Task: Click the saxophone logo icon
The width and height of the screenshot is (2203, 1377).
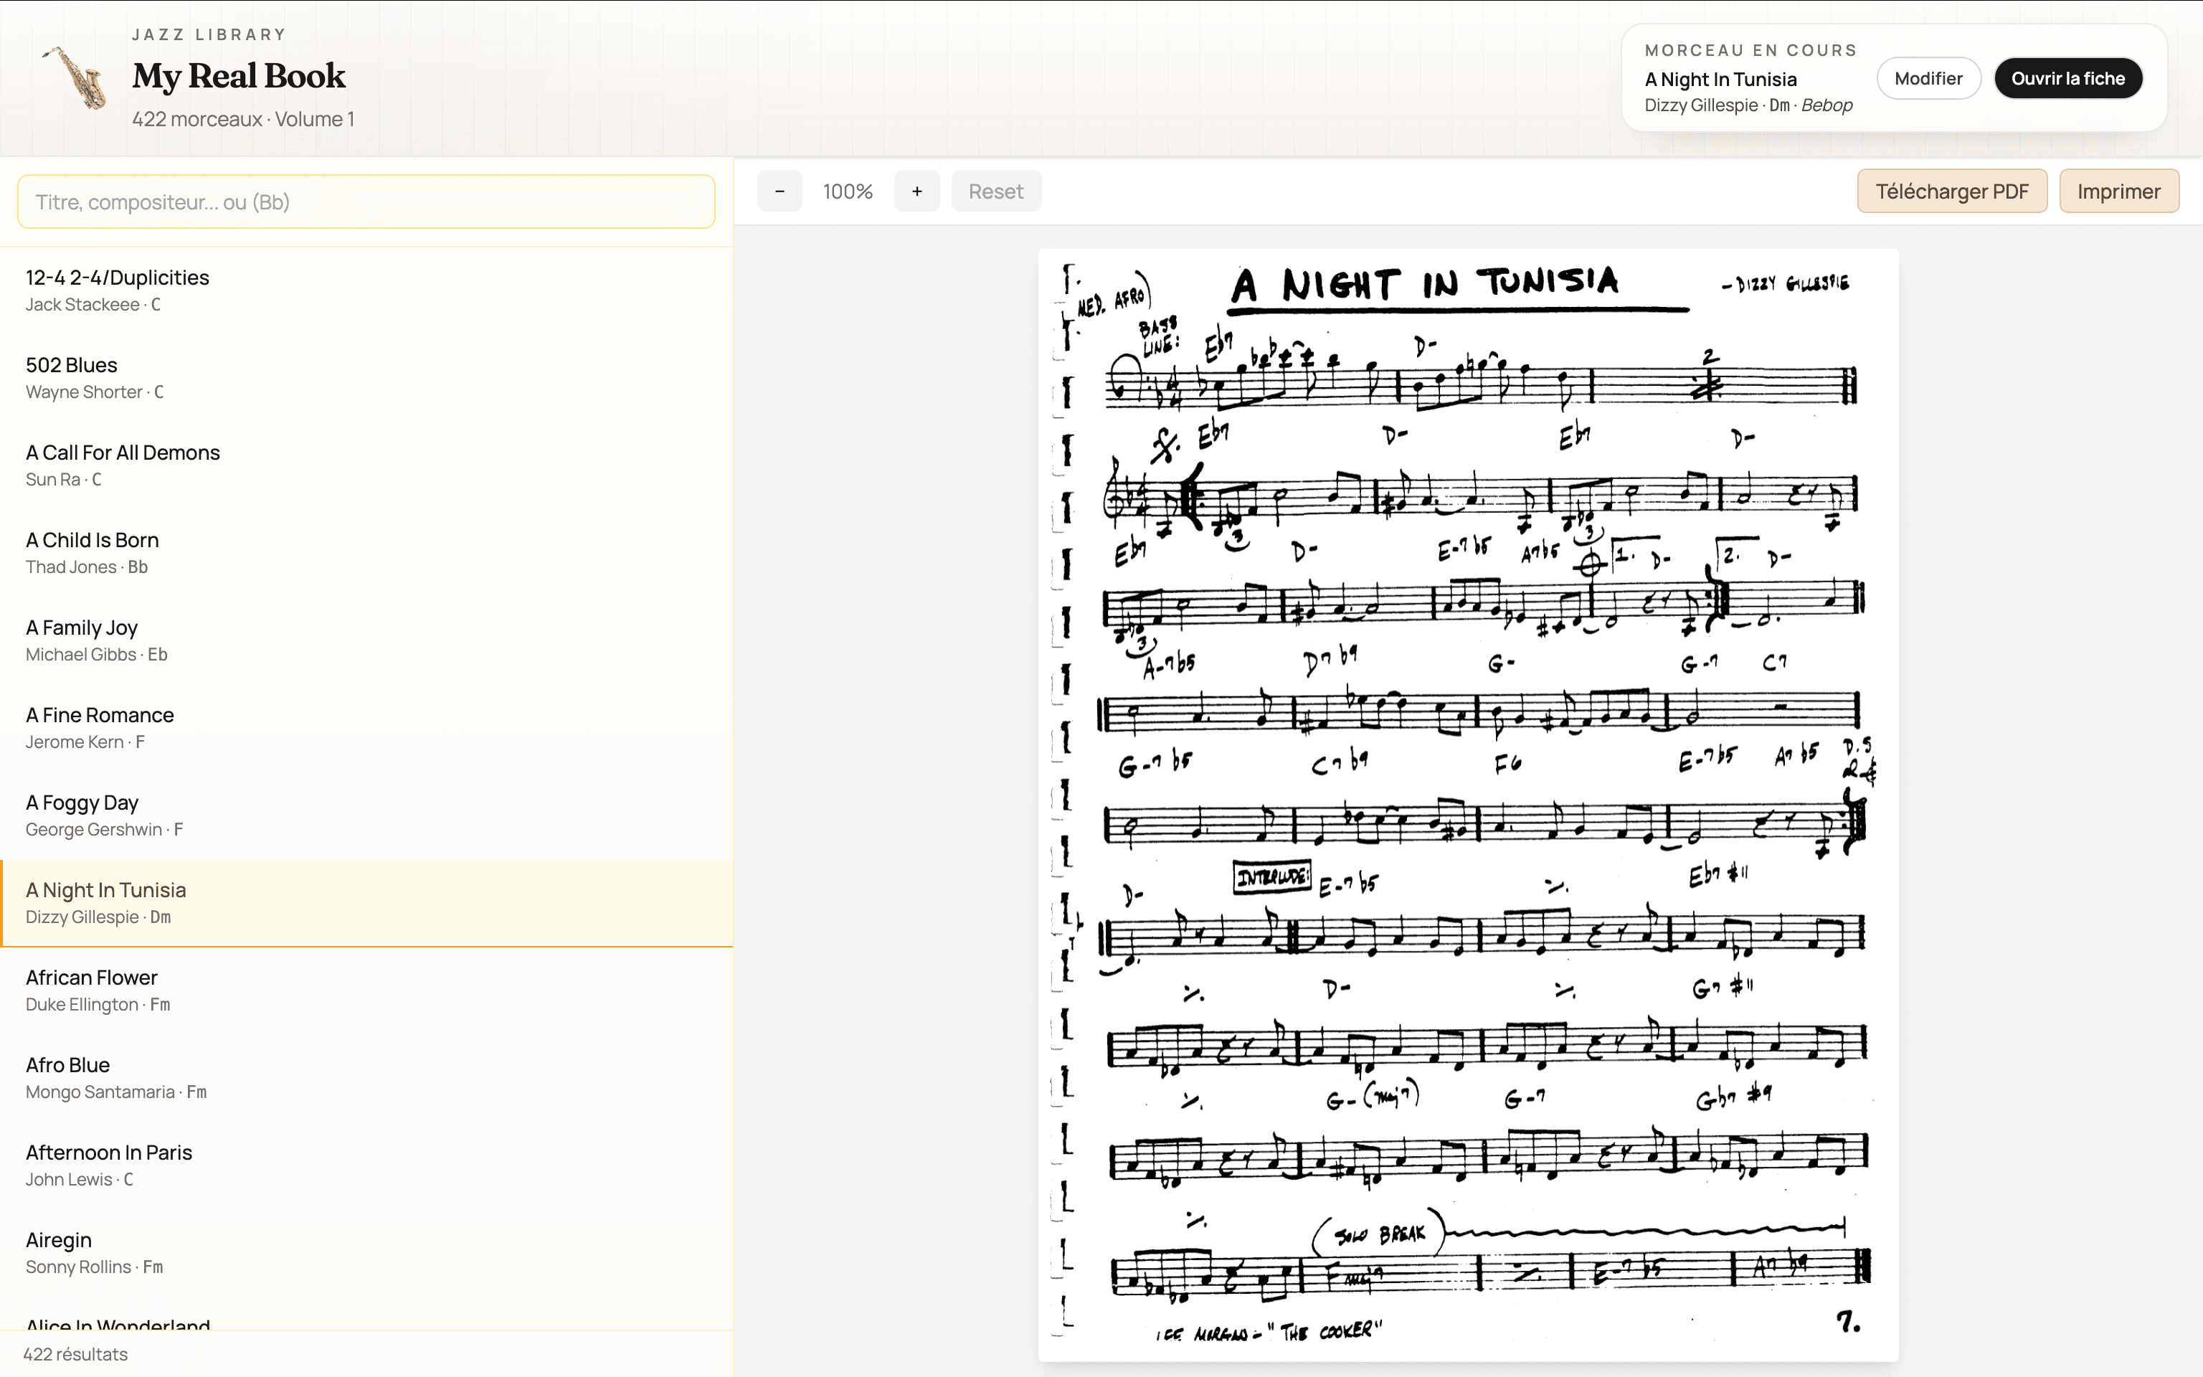Action: [75, 77]
